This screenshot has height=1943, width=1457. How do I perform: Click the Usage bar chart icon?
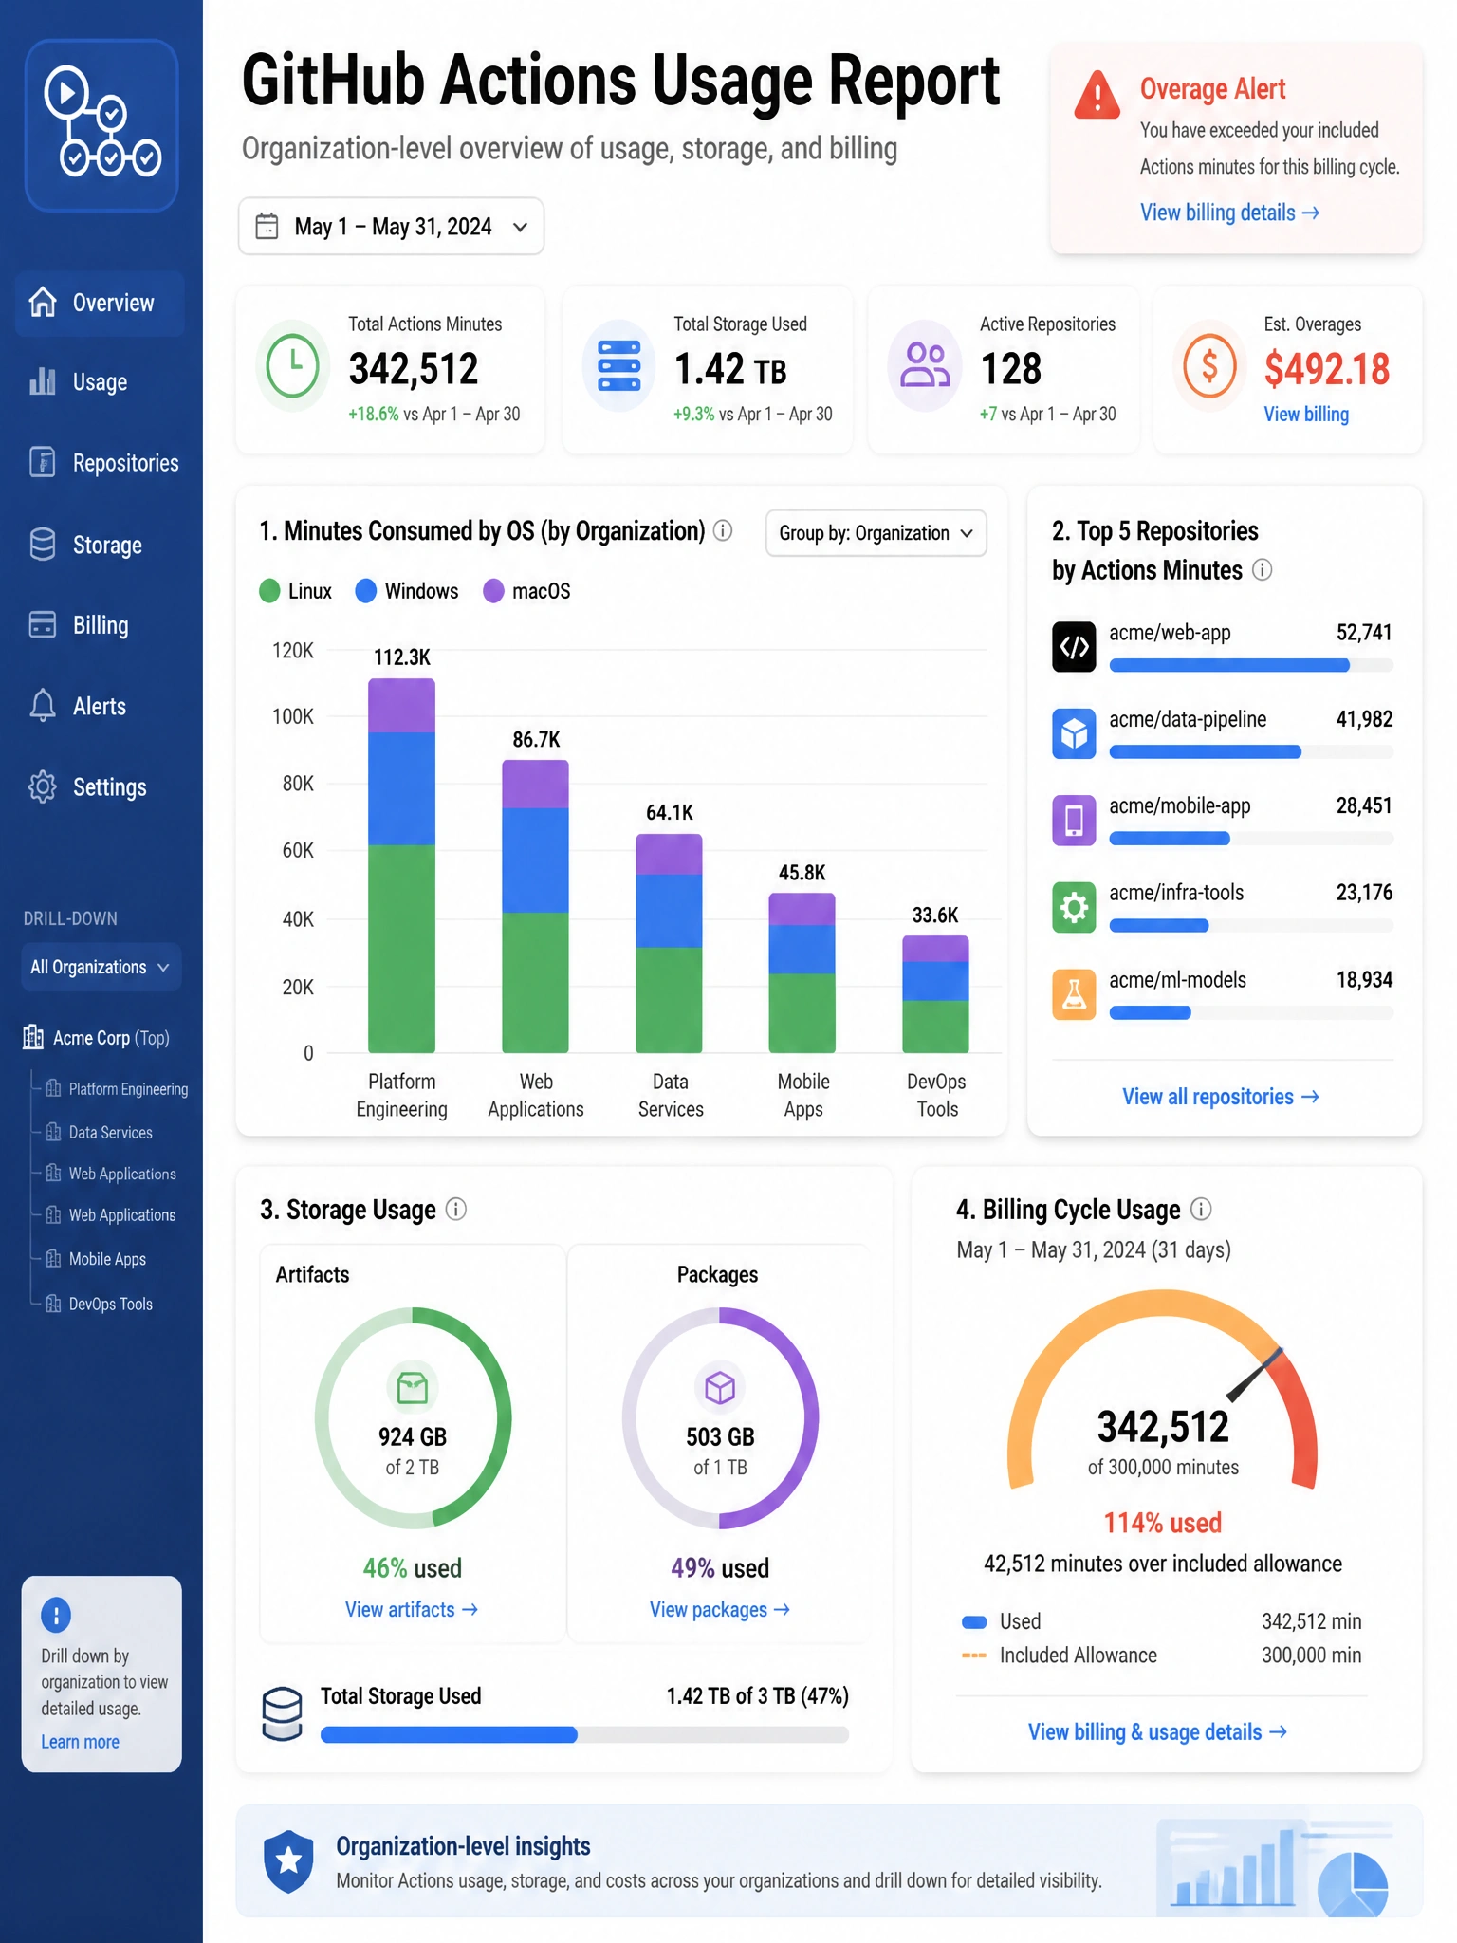[x=43, y=381]
